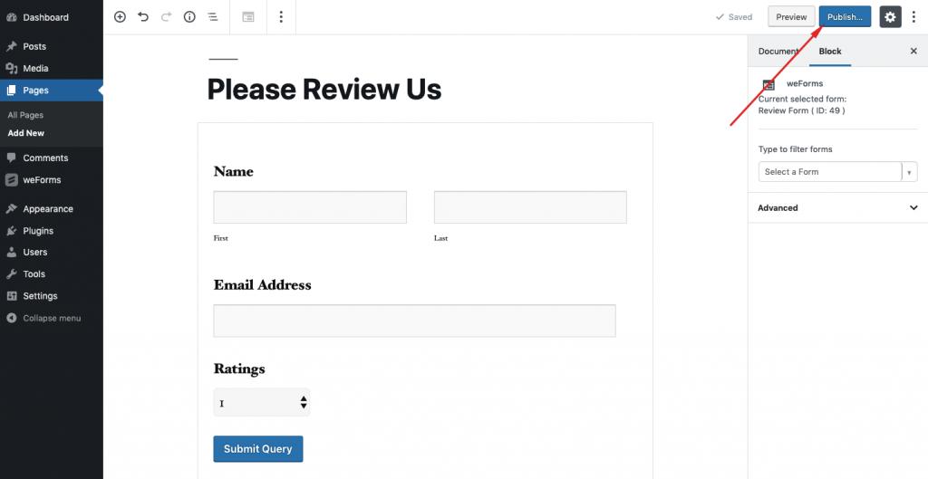Open the editor tools and options menu

(x=913, y=17)
